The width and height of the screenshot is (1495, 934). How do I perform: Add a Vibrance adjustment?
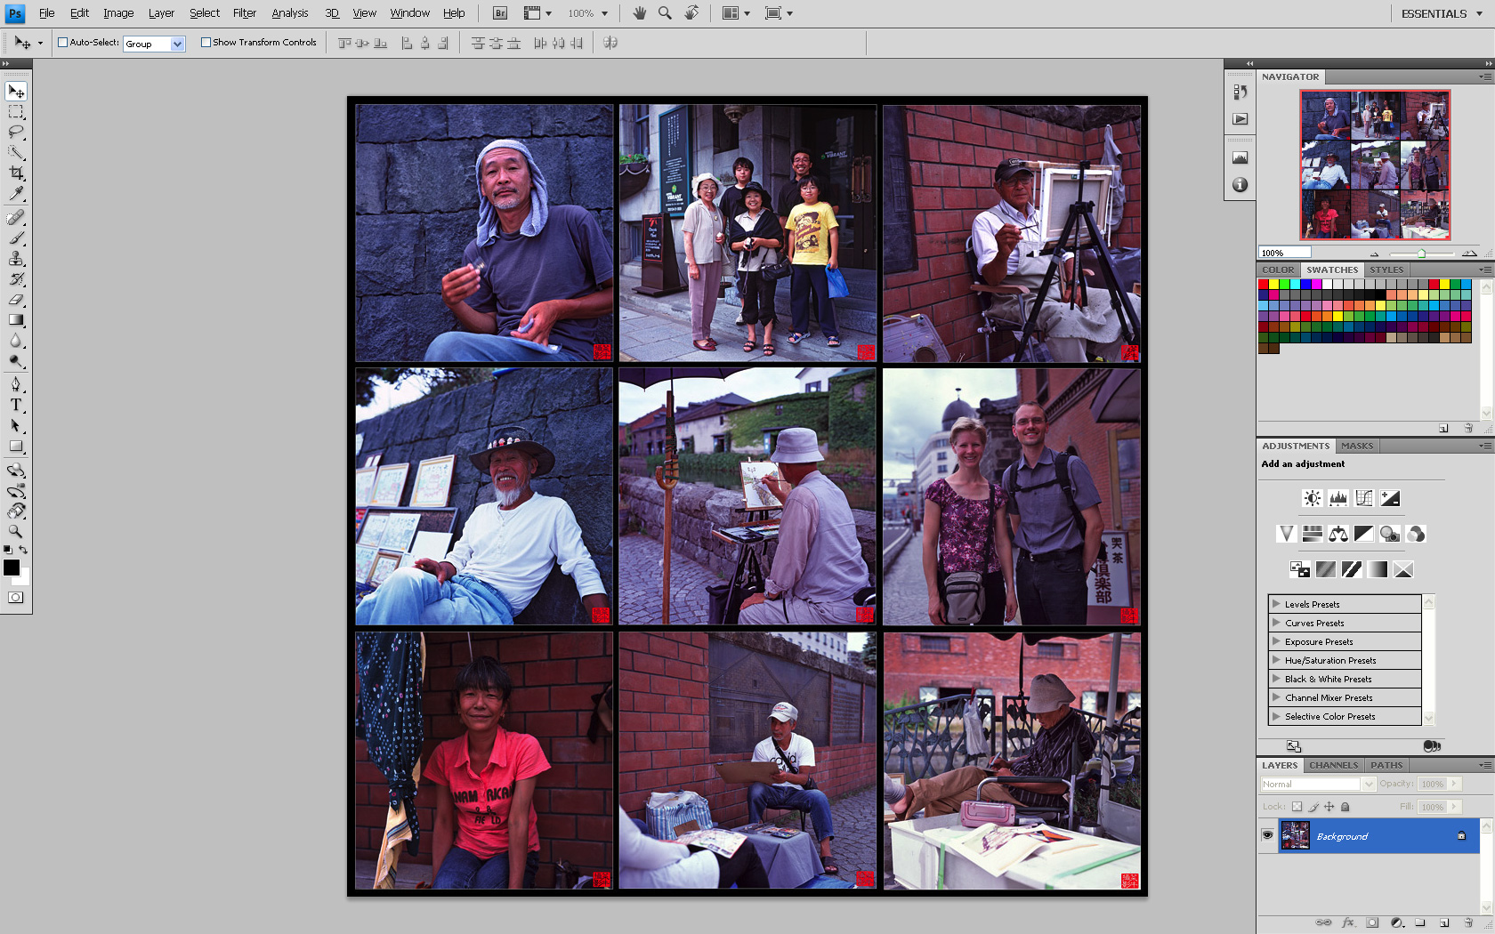point(1286,534)
